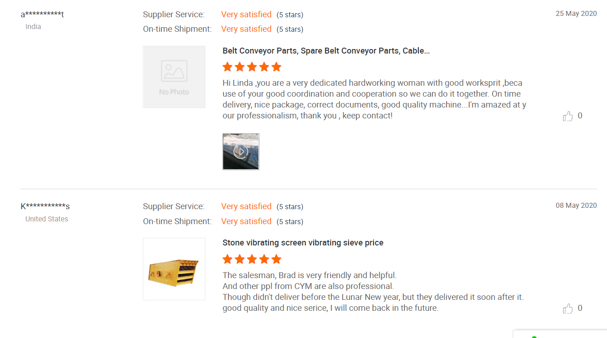The image size is (607, 338).
Task: Click reviewer name K***********s
Action: (45, 206)
